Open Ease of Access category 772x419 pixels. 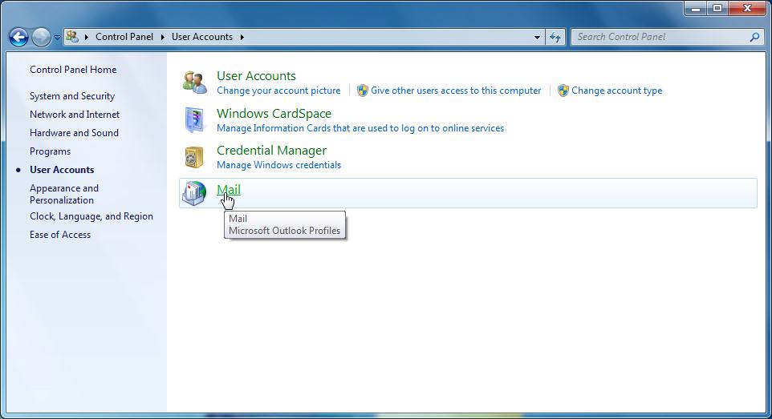point(60,235)
